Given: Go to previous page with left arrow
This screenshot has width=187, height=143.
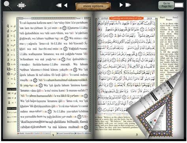Looking at the screenshot, I should 65,5.
